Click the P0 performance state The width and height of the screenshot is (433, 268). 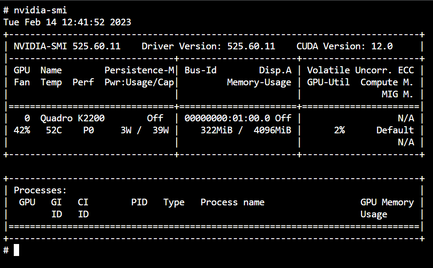point(88,130)
